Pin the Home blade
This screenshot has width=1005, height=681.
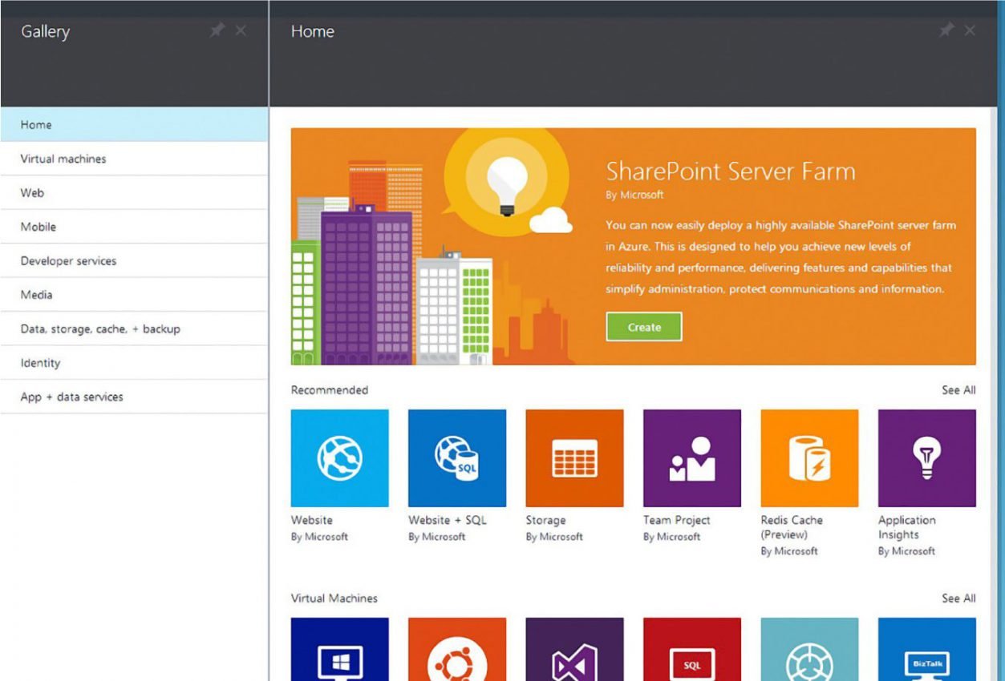[x=946, y=30]
